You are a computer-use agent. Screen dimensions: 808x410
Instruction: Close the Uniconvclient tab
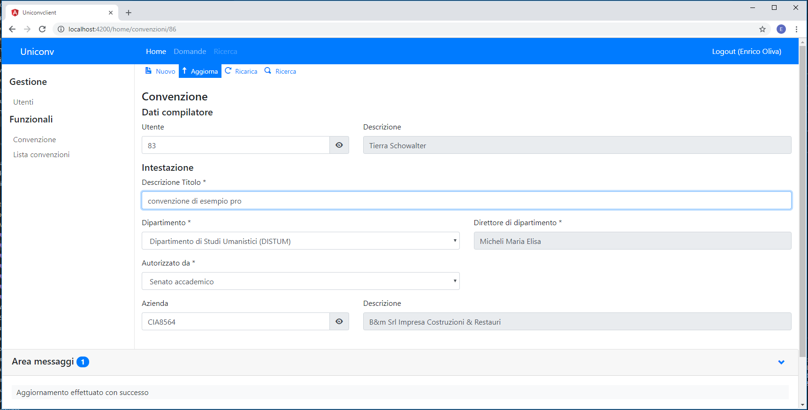[111, 13]
